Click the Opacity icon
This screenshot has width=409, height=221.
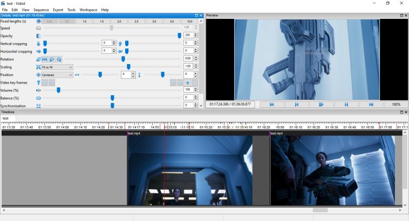pyautogui.click(x=39, y=36)
